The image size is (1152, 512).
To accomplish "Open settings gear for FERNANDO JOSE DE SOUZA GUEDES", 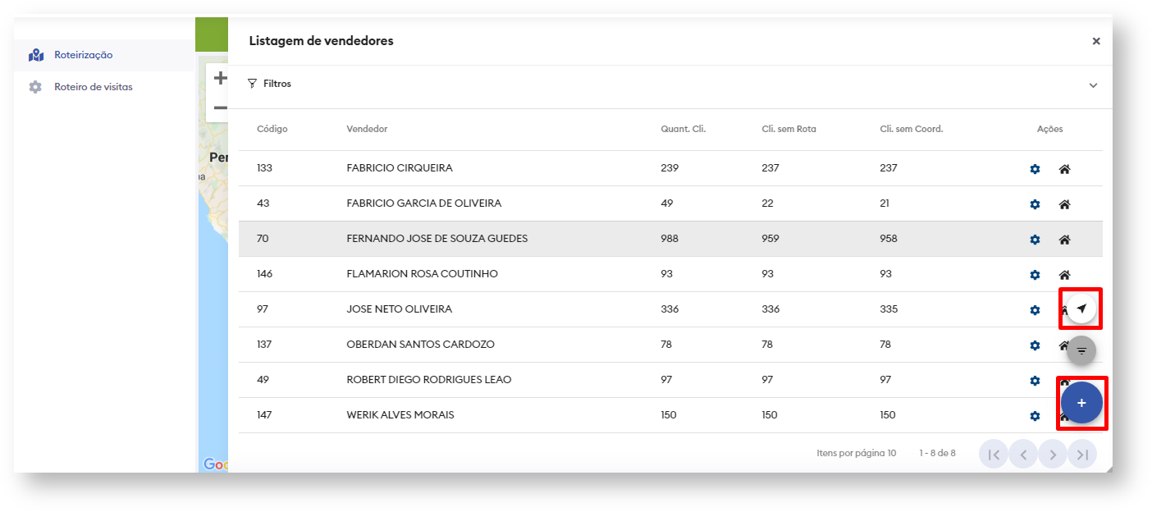I will coord(1035,240).
